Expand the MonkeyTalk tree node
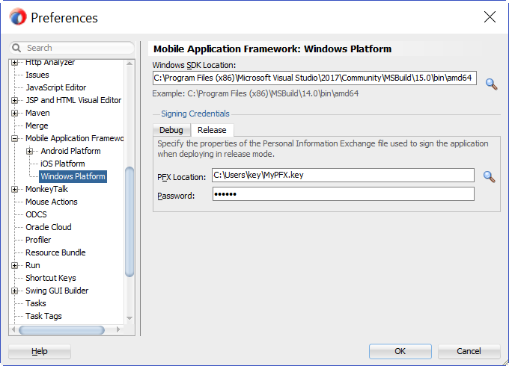509x366 pixels. click(x=15, y=189)
